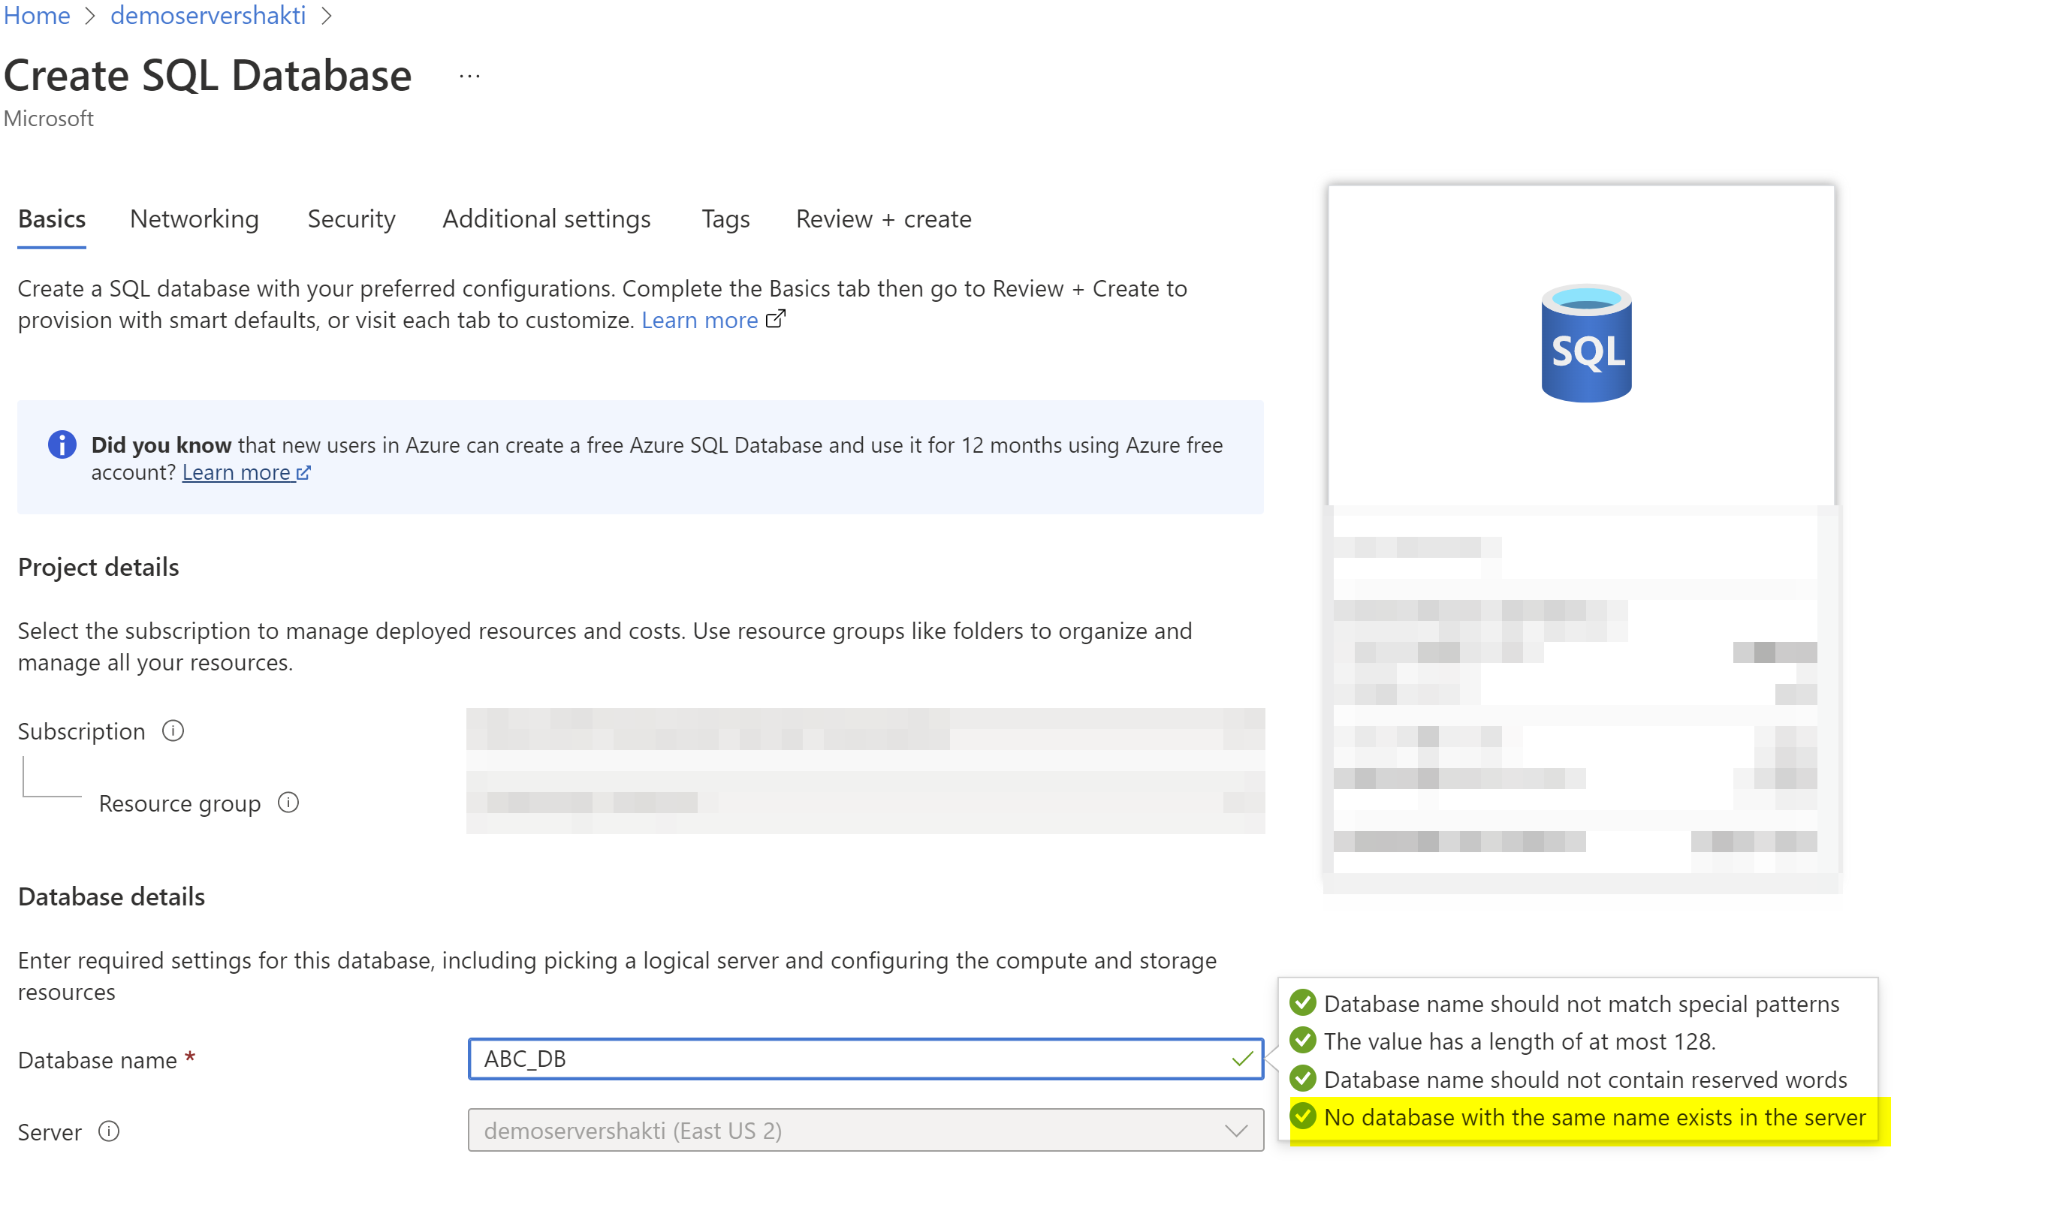Open the Tags tab
2069x1205 pixels.
pos(725,219)
